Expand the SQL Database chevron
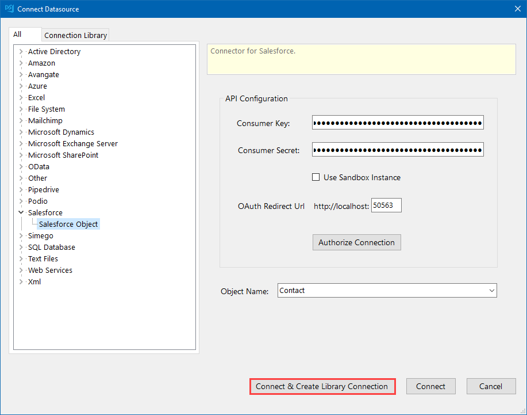Viewport: 527px width, 415px height. click(x=21, y=247)
